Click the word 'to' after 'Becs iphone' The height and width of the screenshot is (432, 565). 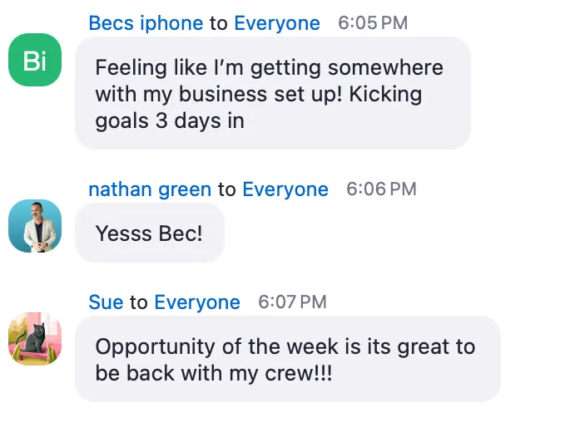click(x=219, y=23)
